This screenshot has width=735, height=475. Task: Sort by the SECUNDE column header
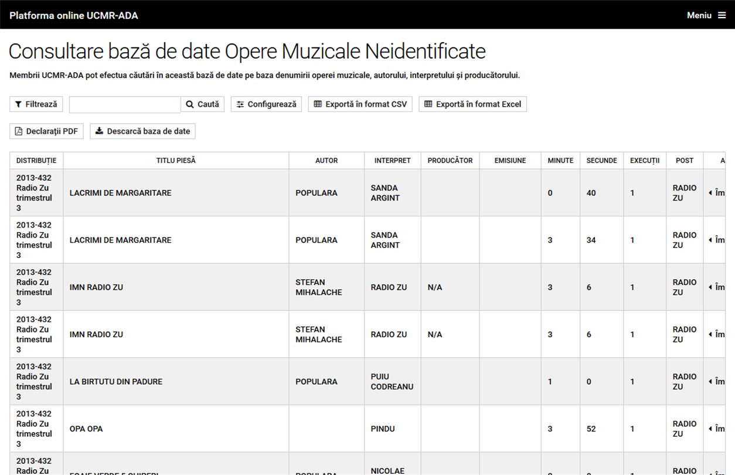tap(602, 161)
